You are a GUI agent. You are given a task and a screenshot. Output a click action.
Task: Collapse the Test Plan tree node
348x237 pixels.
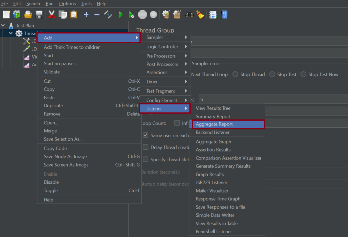[x=4, y=25]
